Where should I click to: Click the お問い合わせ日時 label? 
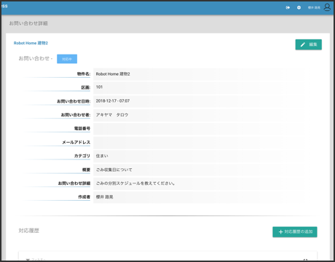pyautogui.click(x=74, y=101)
